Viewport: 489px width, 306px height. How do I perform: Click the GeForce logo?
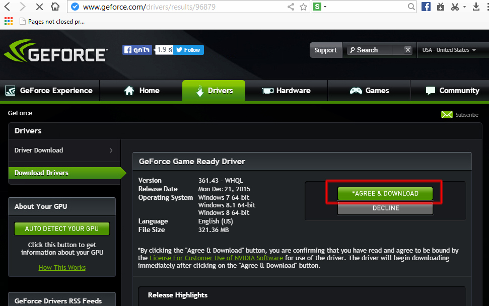coord(56,51)
